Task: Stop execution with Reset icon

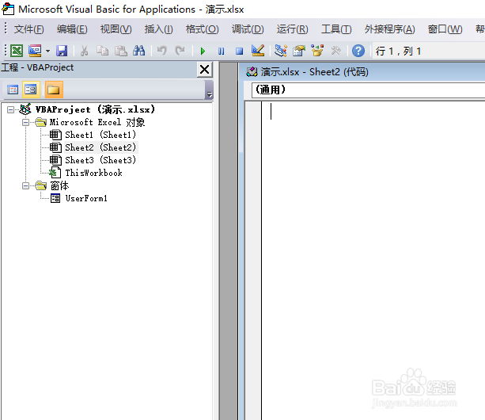Action: point(239,51)
